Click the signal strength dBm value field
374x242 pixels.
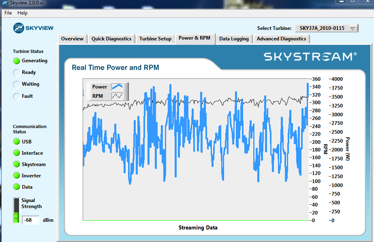coord(31,220)
